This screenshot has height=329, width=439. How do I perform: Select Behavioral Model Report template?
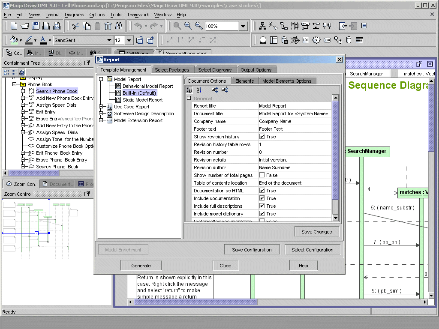coord(147,86)
